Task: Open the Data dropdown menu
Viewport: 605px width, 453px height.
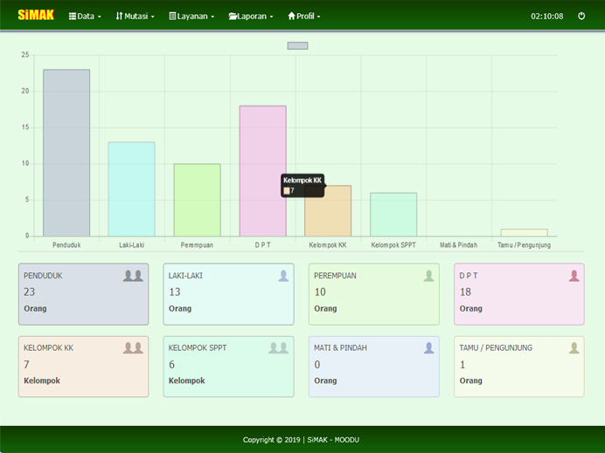Action: point(85,16)
